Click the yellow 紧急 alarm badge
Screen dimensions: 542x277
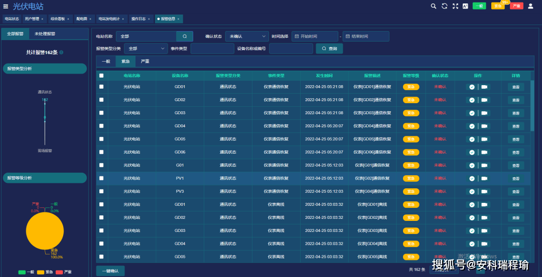pyautogui.click(x=498, y=6)
